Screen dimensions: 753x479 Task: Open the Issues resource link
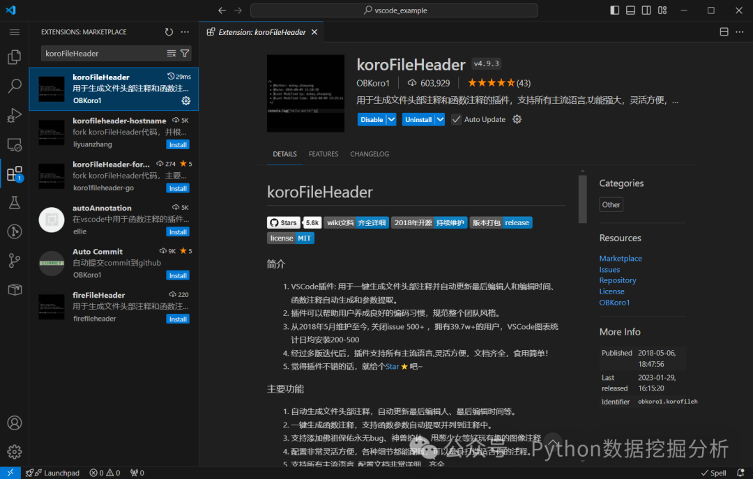[609, 270]
